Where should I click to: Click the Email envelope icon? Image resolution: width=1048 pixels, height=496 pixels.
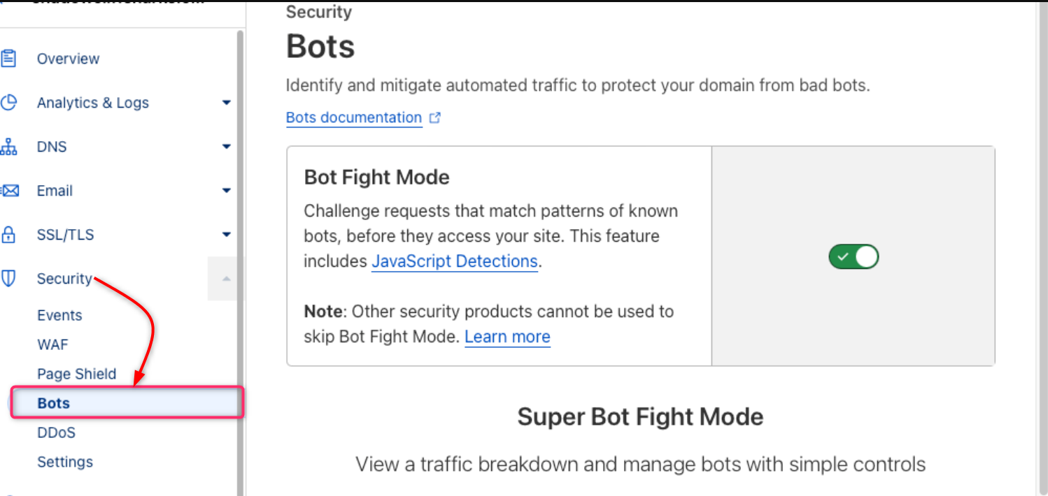pos(10,190)
